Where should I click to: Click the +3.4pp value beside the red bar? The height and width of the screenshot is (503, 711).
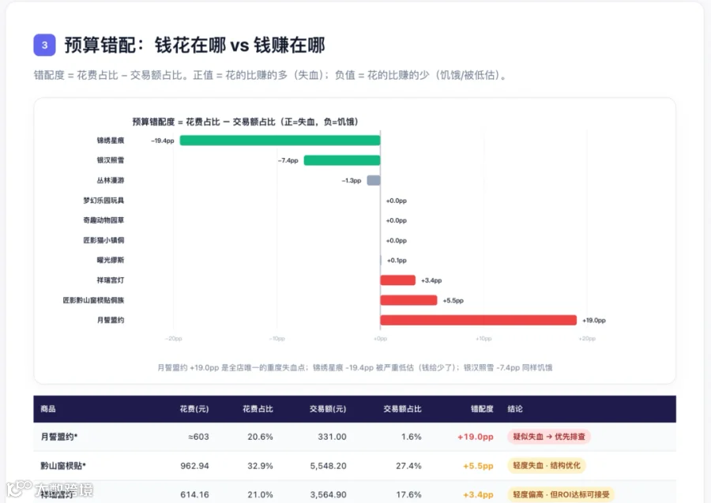431,280
